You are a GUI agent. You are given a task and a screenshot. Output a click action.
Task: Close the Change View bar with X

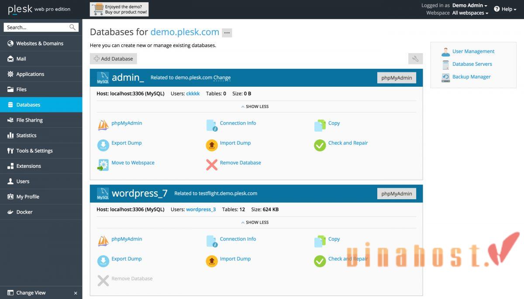76,293
